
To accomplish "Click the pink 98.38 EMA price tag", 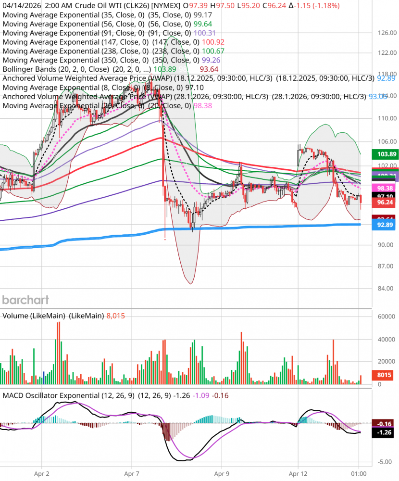I will tap(386, 188).
